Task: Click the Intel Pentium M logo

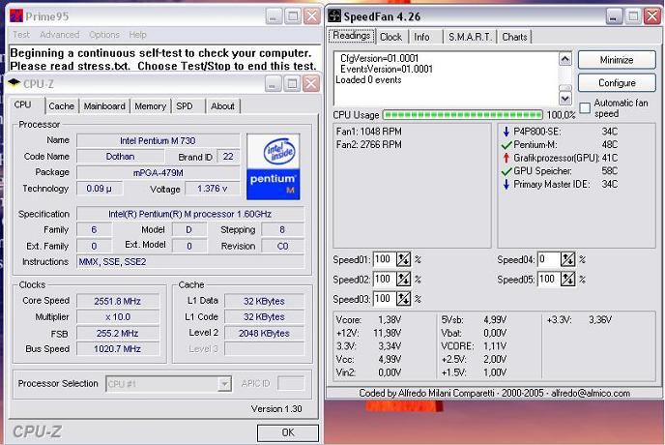Action: coord(274,166)
